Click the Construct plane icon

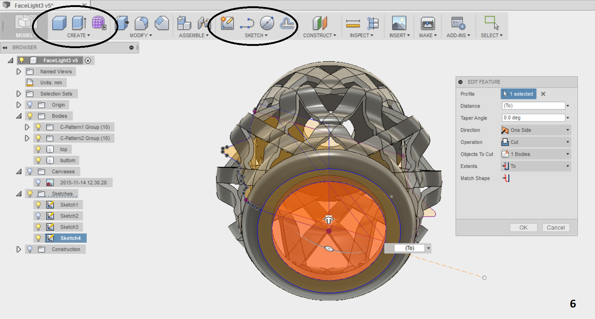tap(320, 23)
